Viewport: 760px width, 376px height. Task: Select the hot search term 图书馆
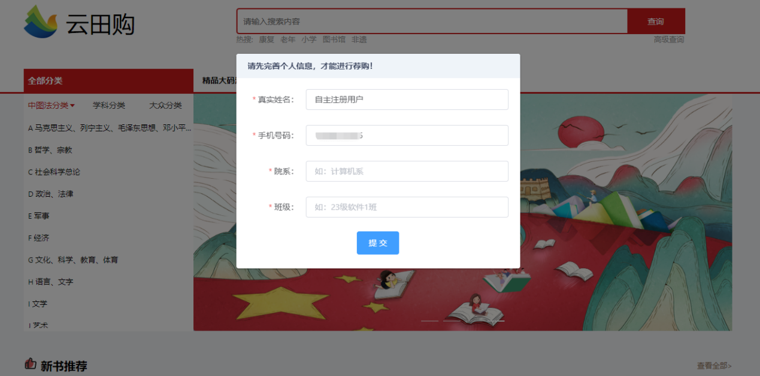tap(334, 39)
